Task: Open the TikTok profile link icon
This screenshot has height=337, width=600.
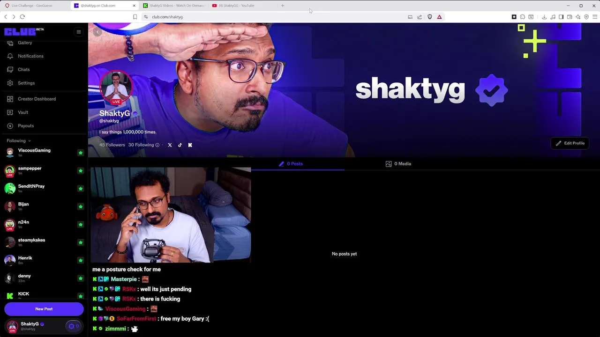Action: point(180,145)
